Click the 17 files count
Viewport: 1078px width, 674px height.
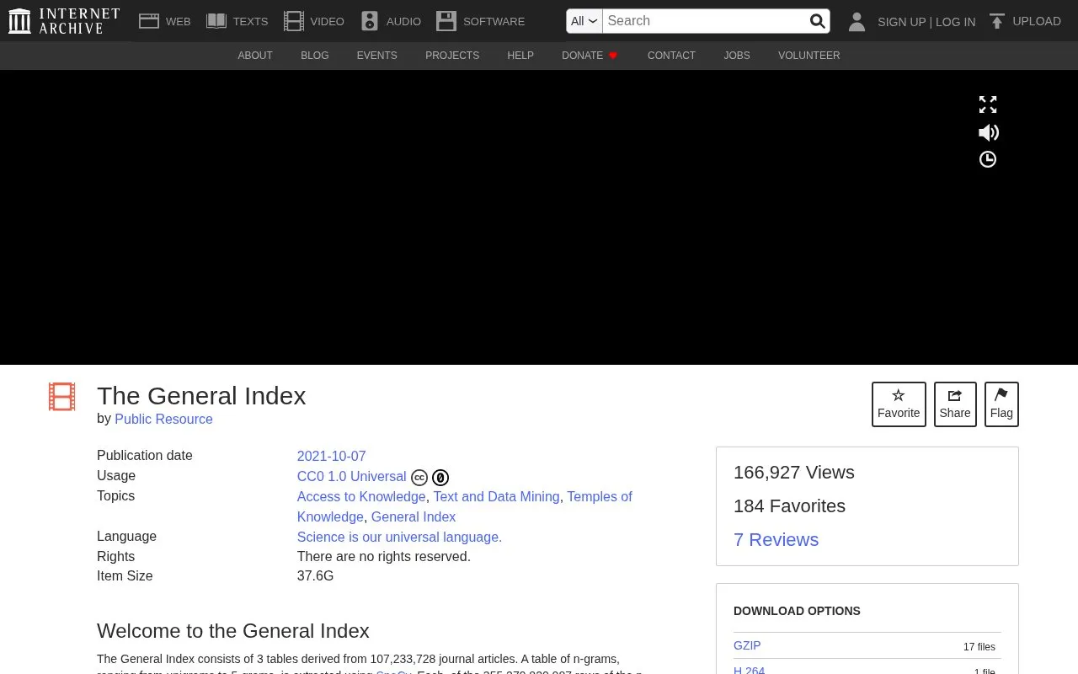pos(979,647)
